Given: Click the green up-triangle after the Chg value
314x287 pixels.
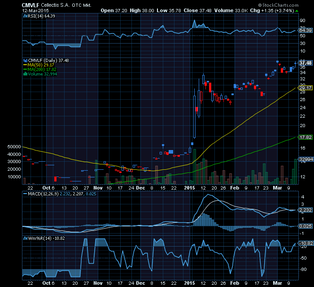Looking at the screenshot, I should click(297, 11).
